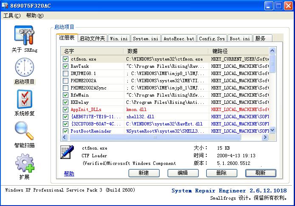Click the list scroll-down arrow
The image size is (295, 206).
(x=272, y=130)
